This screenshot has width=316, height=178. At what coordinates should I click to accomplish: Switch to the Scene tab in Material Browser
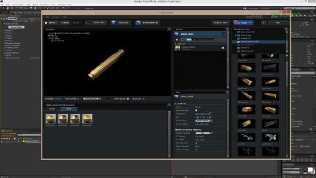click(x=69, y=109)
